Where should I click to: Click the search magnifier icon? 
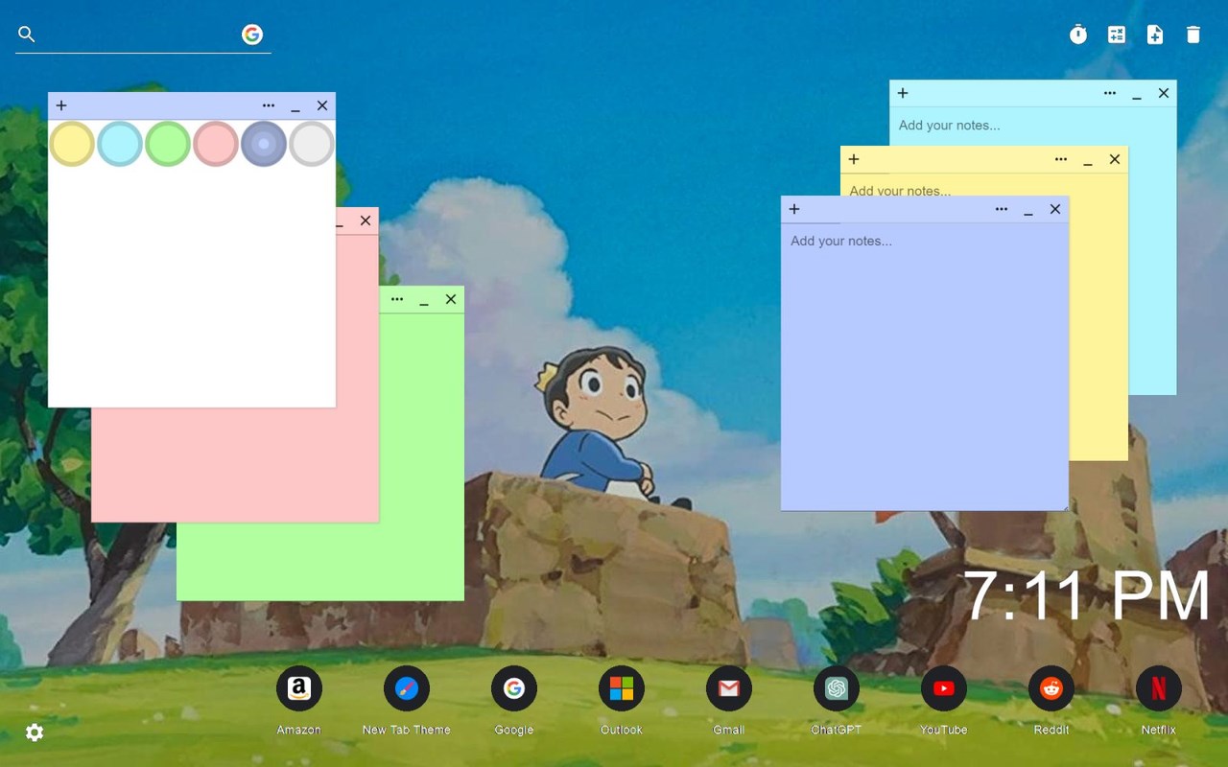coord(27,35)
